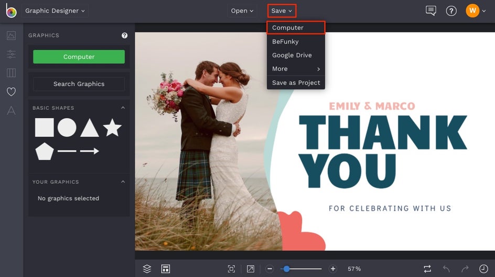Expand the Open dropdown menu

[x=242, y=10]
